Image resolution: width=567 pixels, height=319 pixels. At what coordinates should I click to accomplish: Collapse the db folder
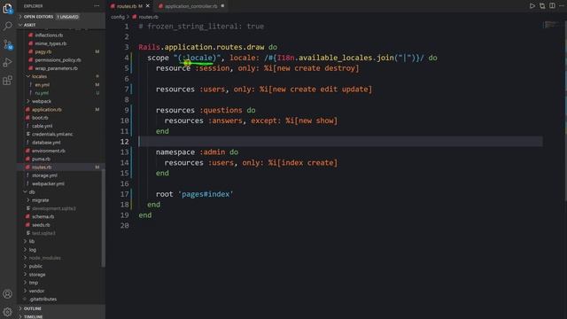(32, 192)
